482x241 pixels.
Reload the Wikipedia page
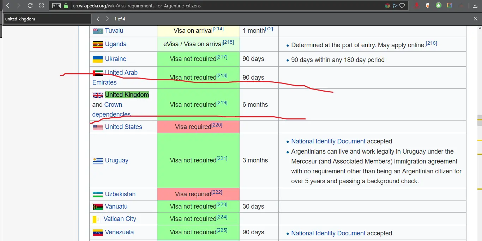pyautogui.click(x=30, y=6)
